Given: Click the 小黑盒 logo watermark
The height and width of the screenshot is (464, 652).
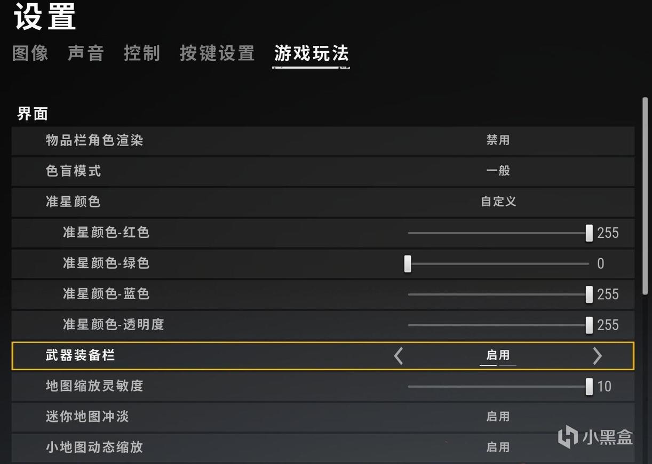Looking at the screenshot, I should pos(595,437).
